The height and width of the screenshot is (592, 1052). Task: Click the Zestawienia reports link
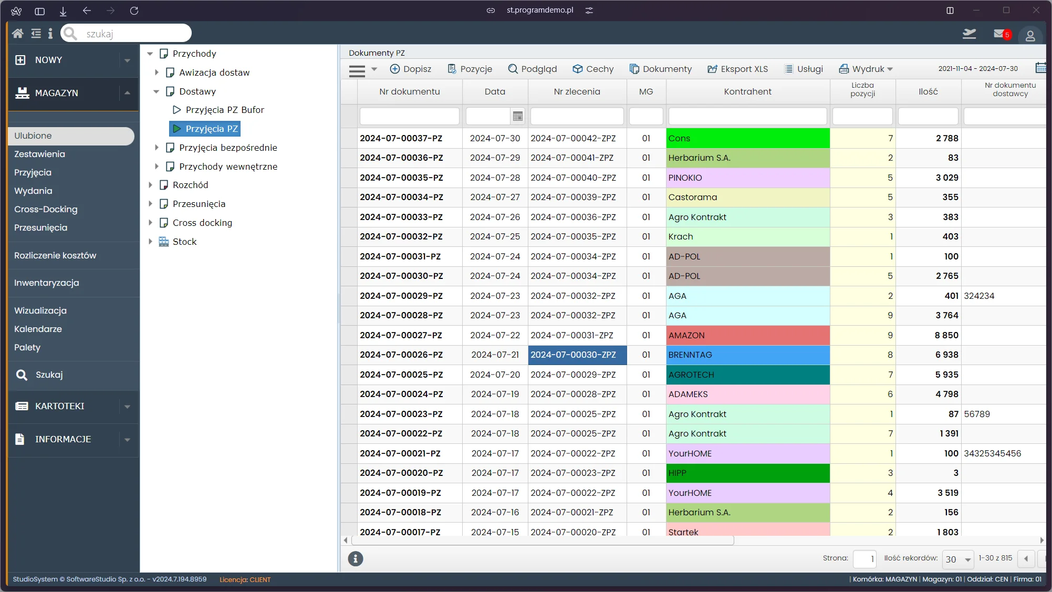pyautogui.click(x=38, y=154)
